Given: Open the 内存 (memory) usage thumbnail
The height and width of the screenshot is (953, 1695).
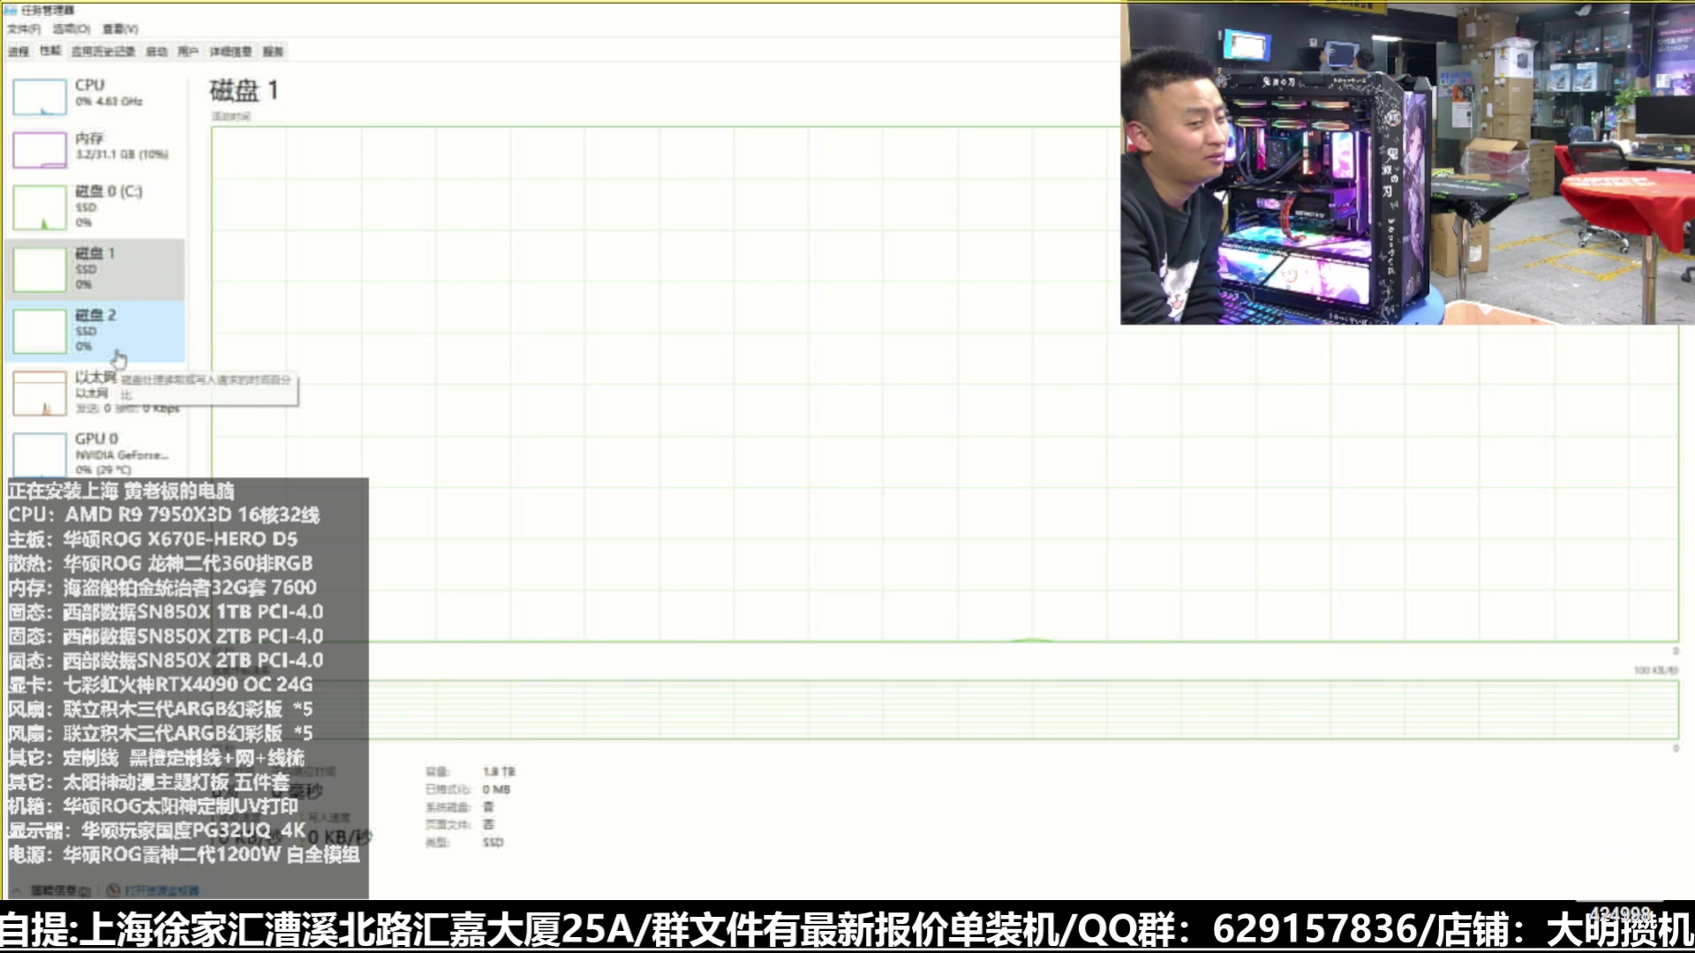Looking at the screenshot, I should tap(40, 150).
